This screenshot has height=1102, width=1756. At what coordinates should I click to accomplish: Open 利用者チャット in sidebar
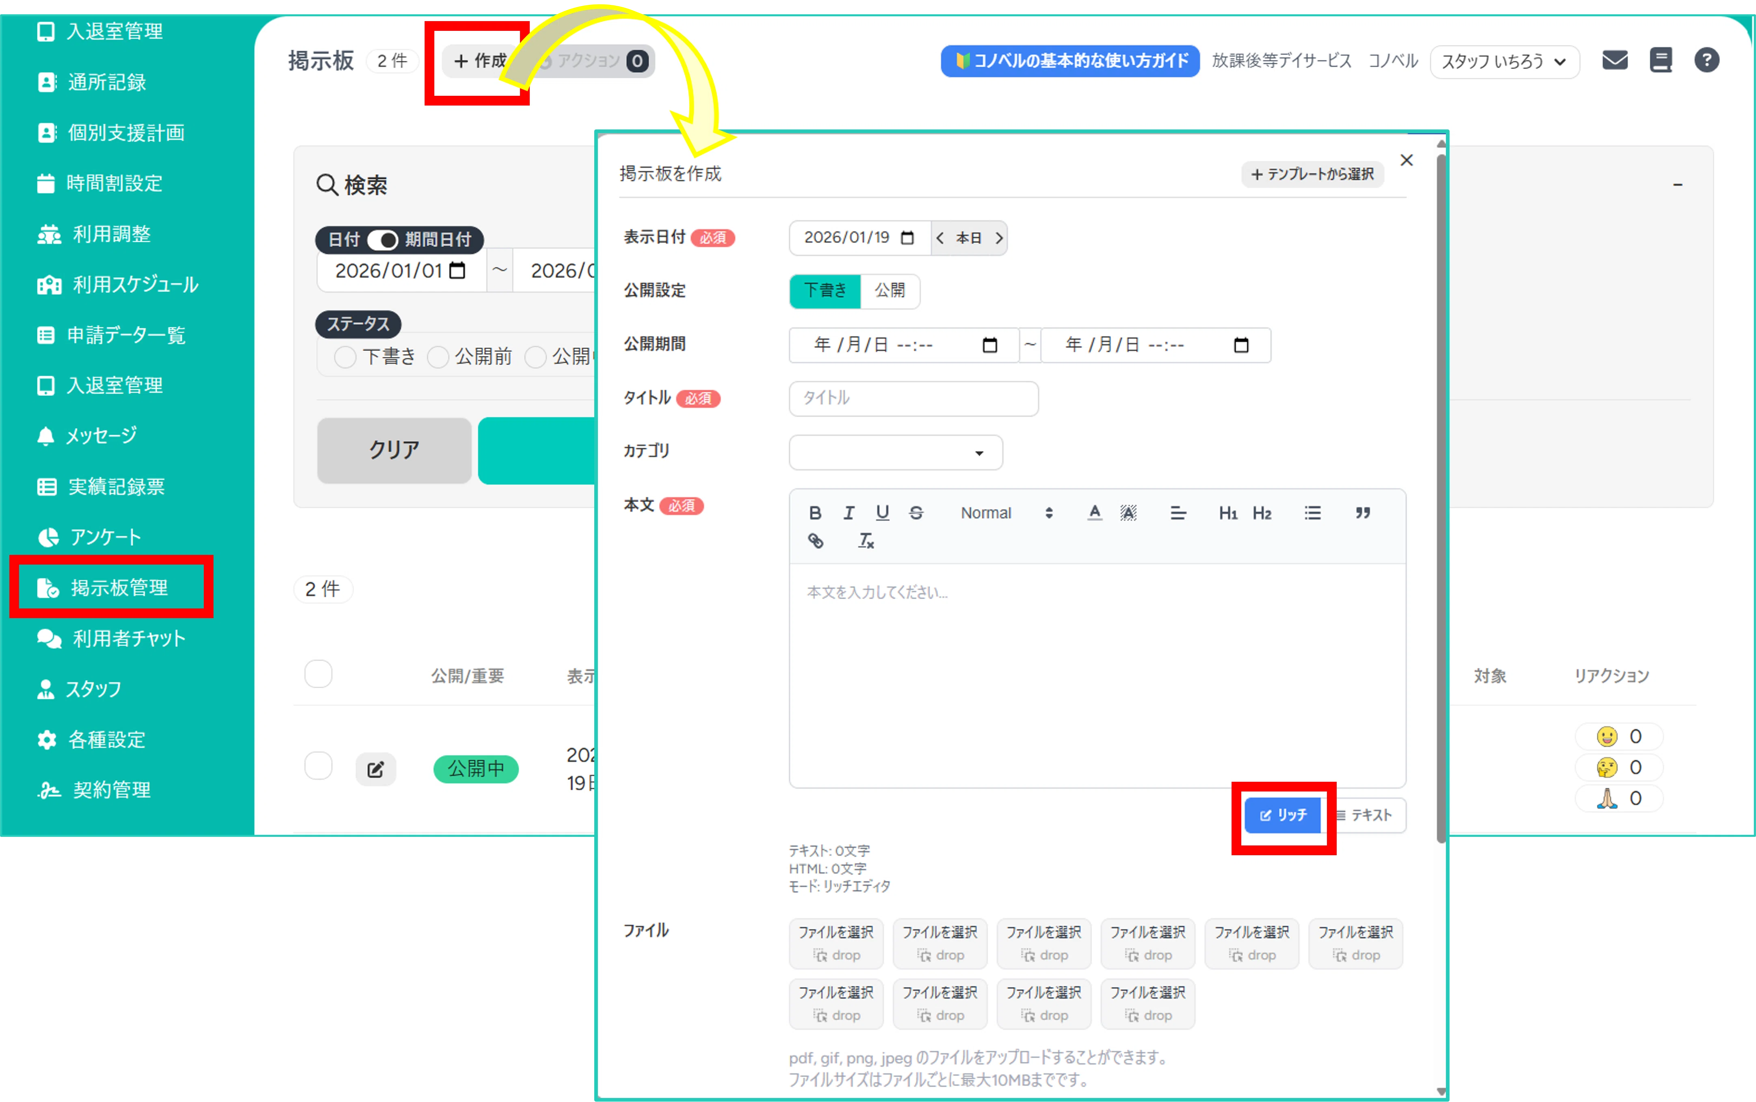(x=112, y=638)
